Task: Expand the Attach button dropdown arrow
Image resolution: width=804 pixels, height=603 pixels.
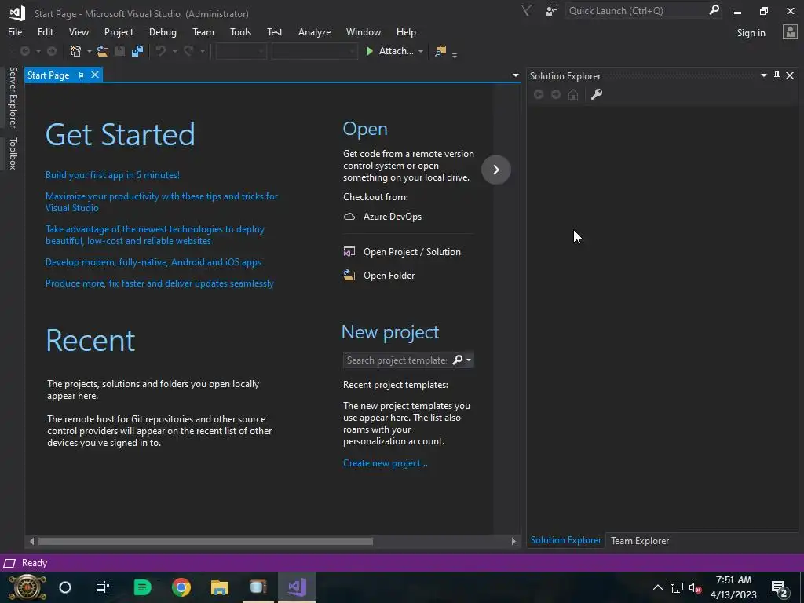Action: [421, 51]
